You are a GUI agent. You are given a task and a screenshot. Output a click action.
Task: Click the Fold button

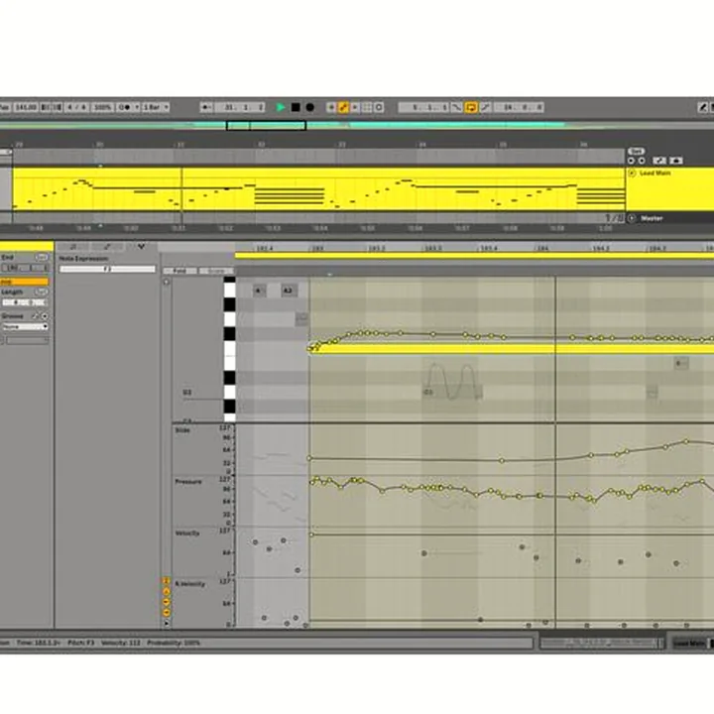click(x=179, y=271)
